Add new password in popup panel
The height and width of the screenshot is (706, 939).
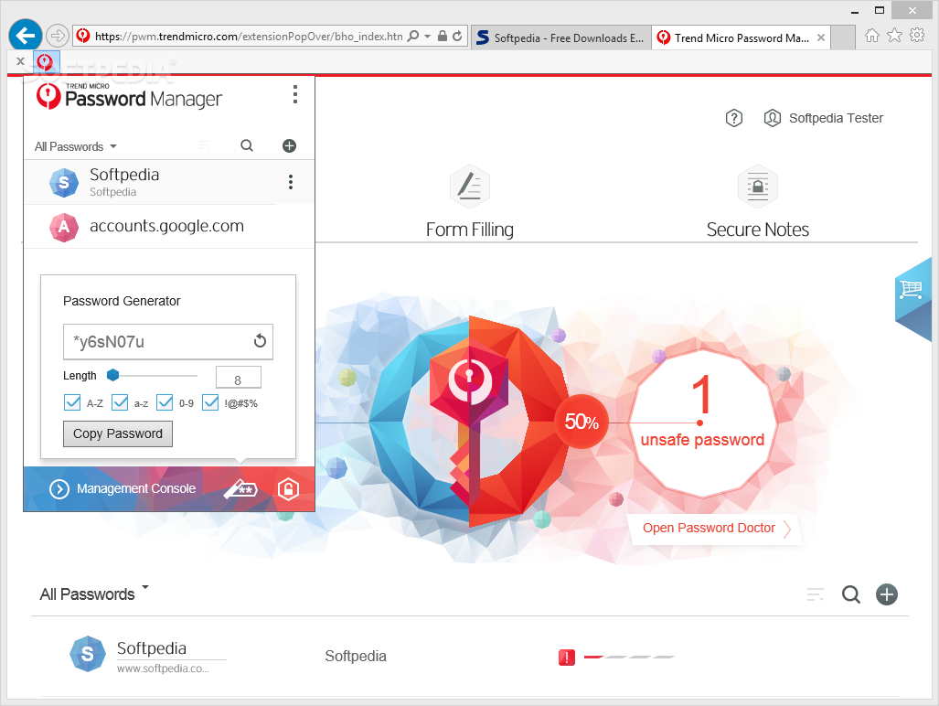pos(289,145)
